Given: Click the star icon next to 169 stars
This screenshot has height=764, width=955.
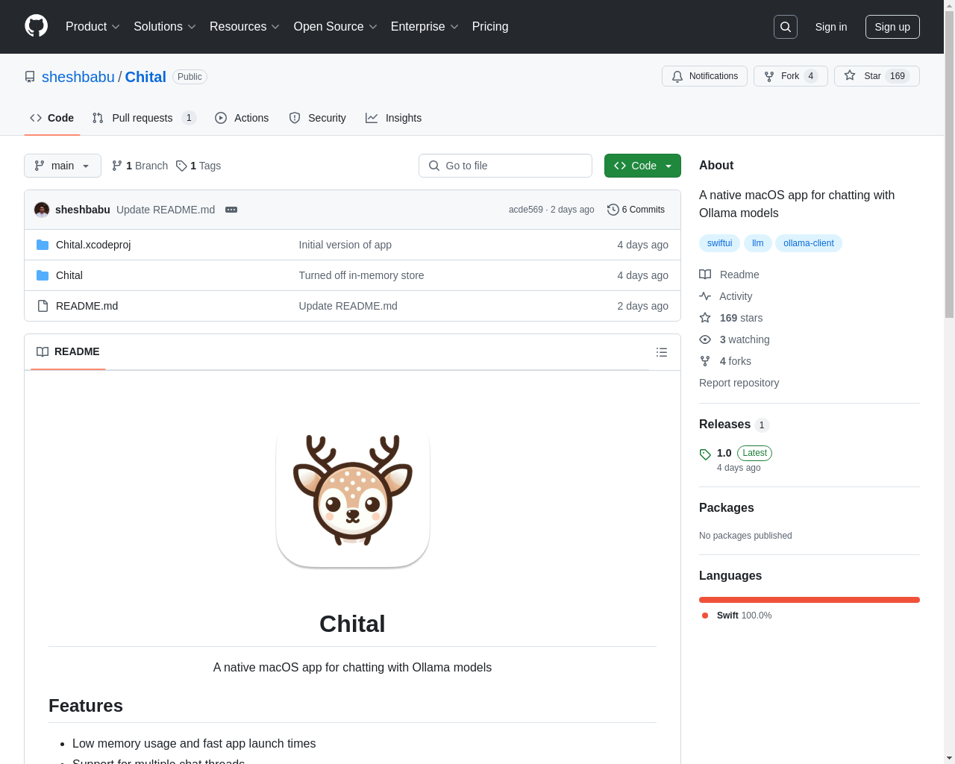Looking at the screenshot, I should 705,318.
